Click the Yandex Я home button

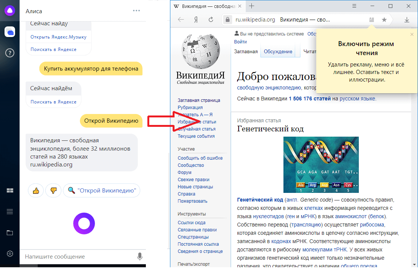pos(196,20)
